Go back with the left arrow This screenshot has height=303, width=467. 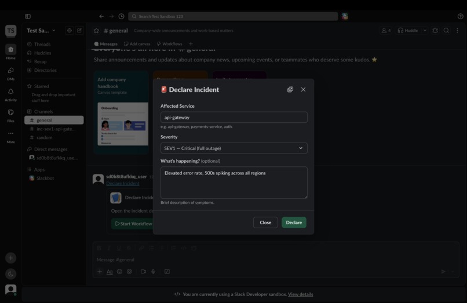coord(101,16)
